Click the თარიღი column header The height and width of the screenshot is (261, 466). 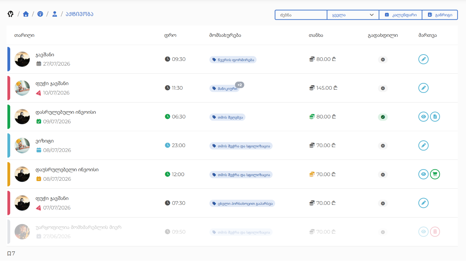point(24,35)
